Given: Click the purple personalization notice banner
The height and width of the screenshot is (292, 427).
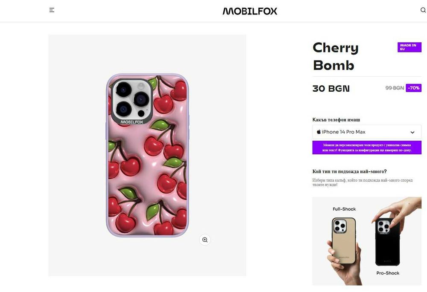Looking at the screenshot, I should [x=367, y=147].
